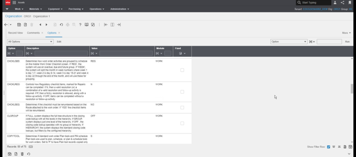Uncheck the Show Filter Row checkbox

click(x=328, y=147)
